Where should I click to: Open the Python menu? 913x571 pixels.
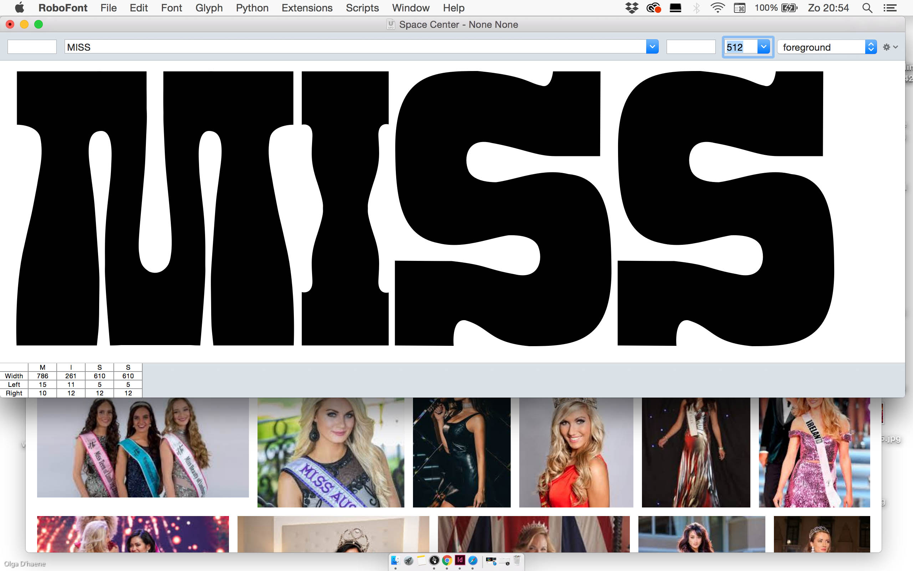point(252,7)
